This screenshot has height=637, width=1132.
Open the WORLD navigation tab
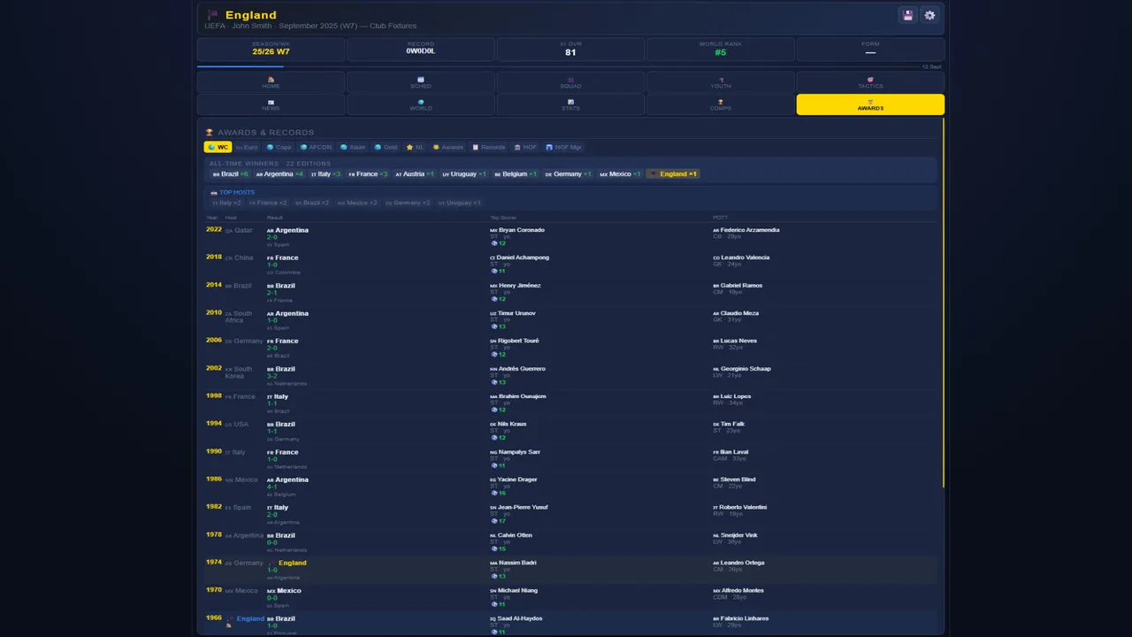[421, 104]
